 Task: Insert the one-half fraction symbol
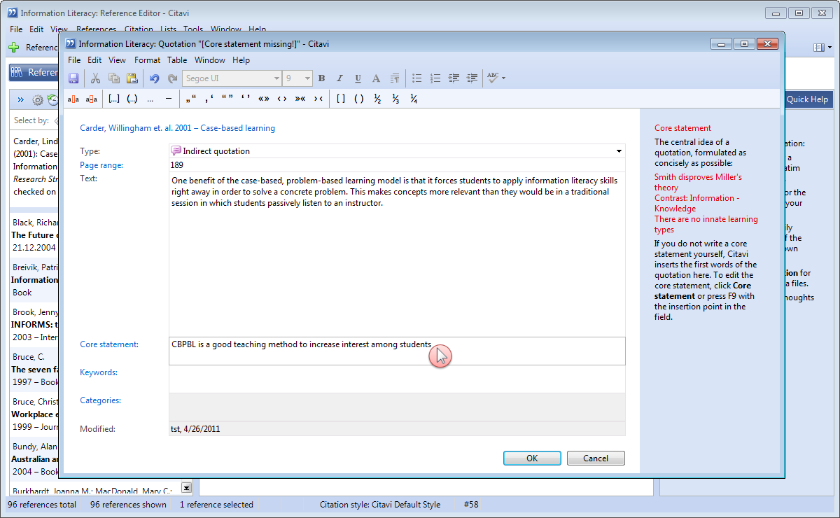click(x=377, y=99)
